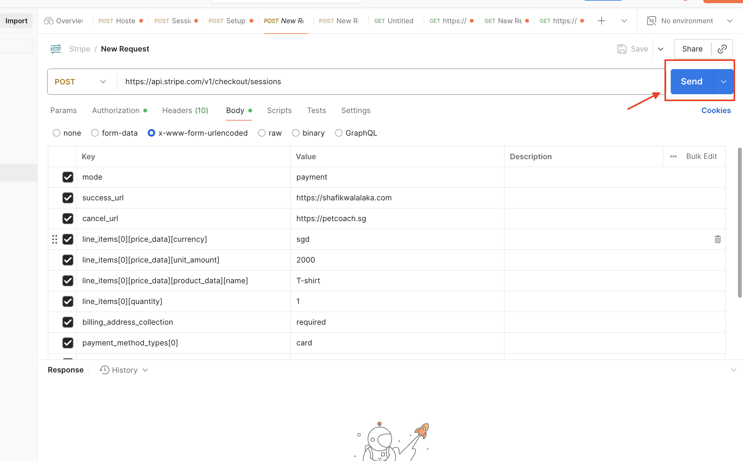Switch to POST Setup request tab
743x461 pixels.
(230, 21)
